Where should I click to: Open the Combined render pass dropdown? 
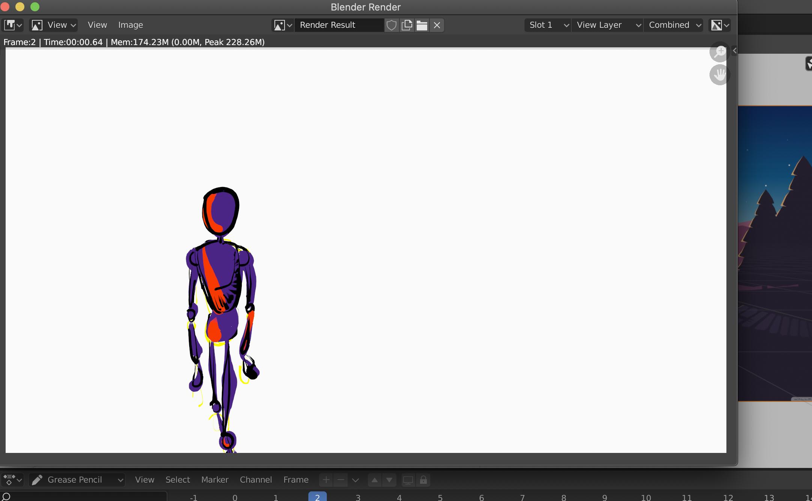point(673,25)
